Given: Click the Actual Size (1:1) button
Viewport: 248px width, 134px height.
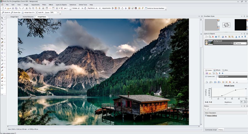Looking at the screenshot, I should pyautogui.click(x=28, y=12).
